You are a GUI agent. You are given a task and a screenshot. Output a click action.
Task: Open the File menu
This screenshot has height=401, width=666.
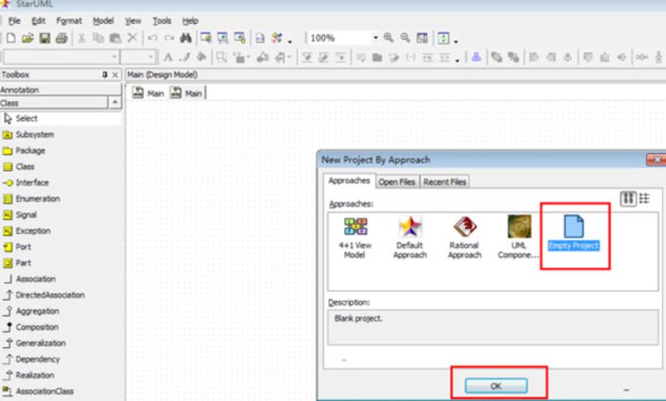[14, 21]
